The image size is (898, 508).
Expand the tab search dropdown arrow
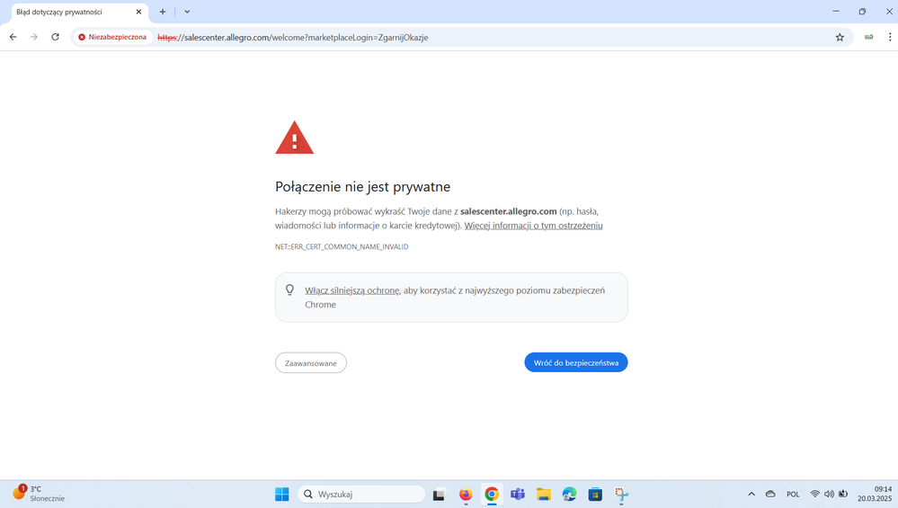187,12
